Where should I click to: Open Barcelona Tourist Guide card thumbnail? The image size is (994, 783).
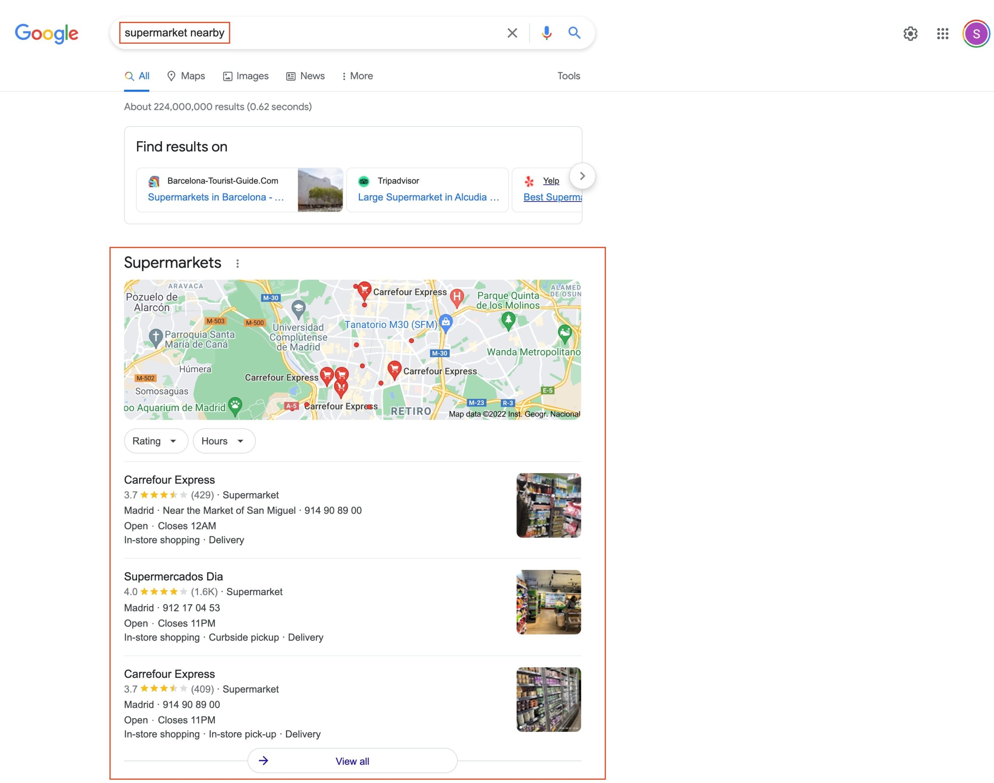pos(320,190)
